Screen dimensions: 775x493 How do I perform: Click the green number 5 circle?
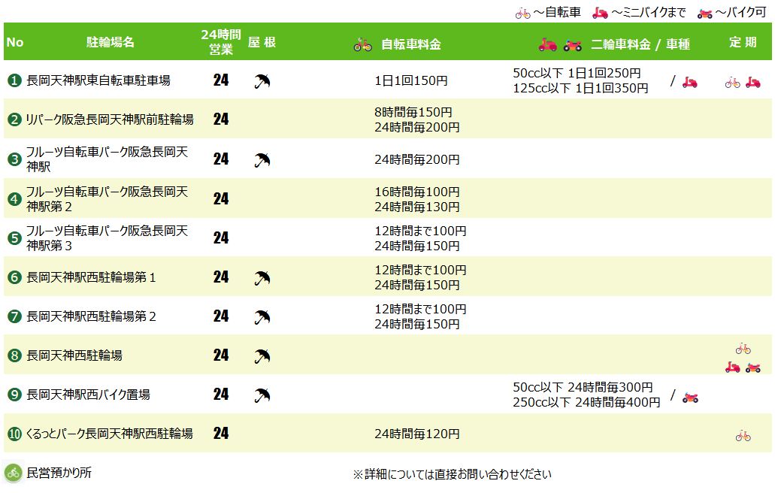[x=14, y=238]
